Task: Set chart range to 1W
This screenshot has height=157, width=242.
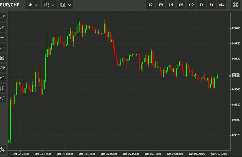Action: point(161,5)
